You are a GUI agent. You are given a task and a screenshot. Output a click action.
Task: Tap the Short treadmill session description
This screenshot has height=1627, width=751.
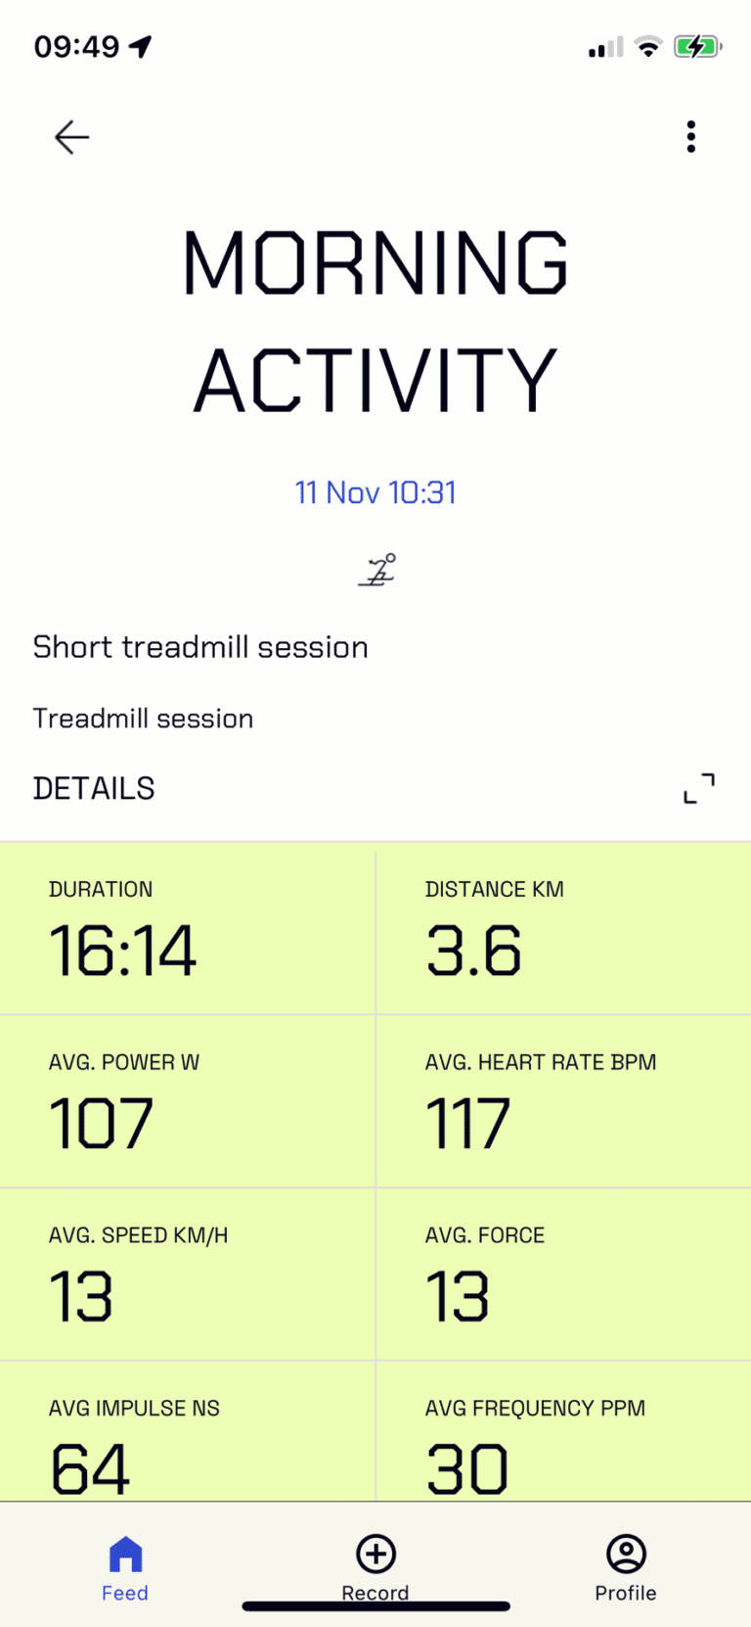click(x=200, y=647)
